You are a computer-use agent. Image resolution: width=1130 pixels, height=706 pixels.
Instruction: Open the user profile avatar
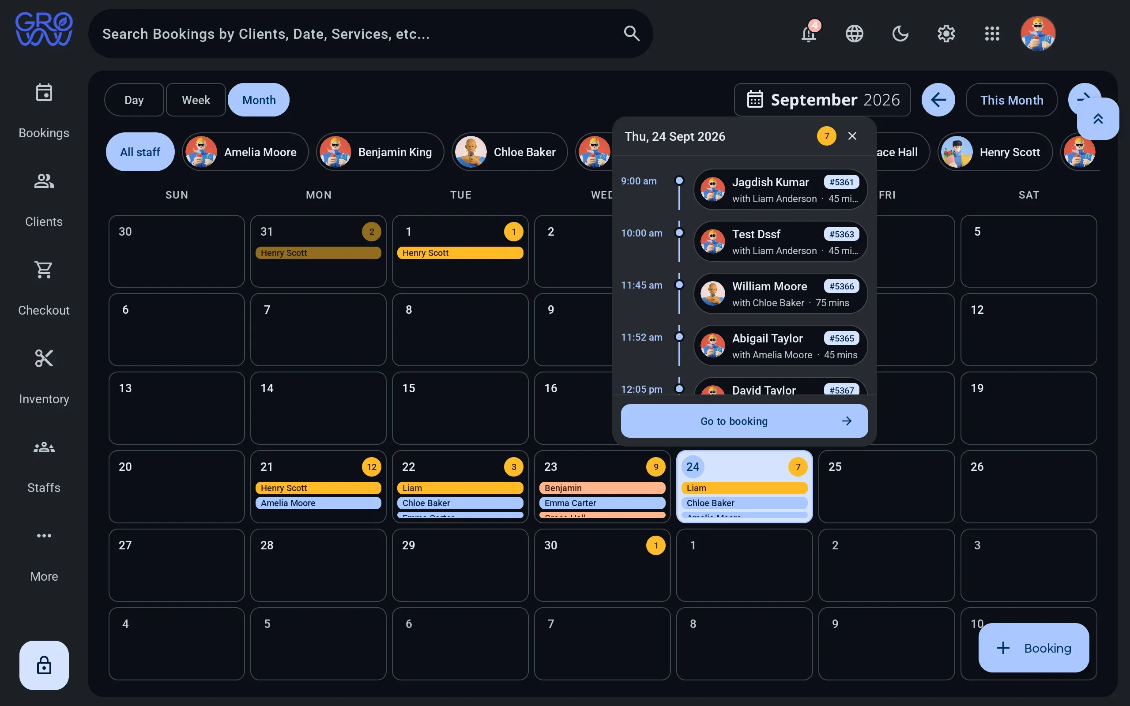(x=1038, y=34)
